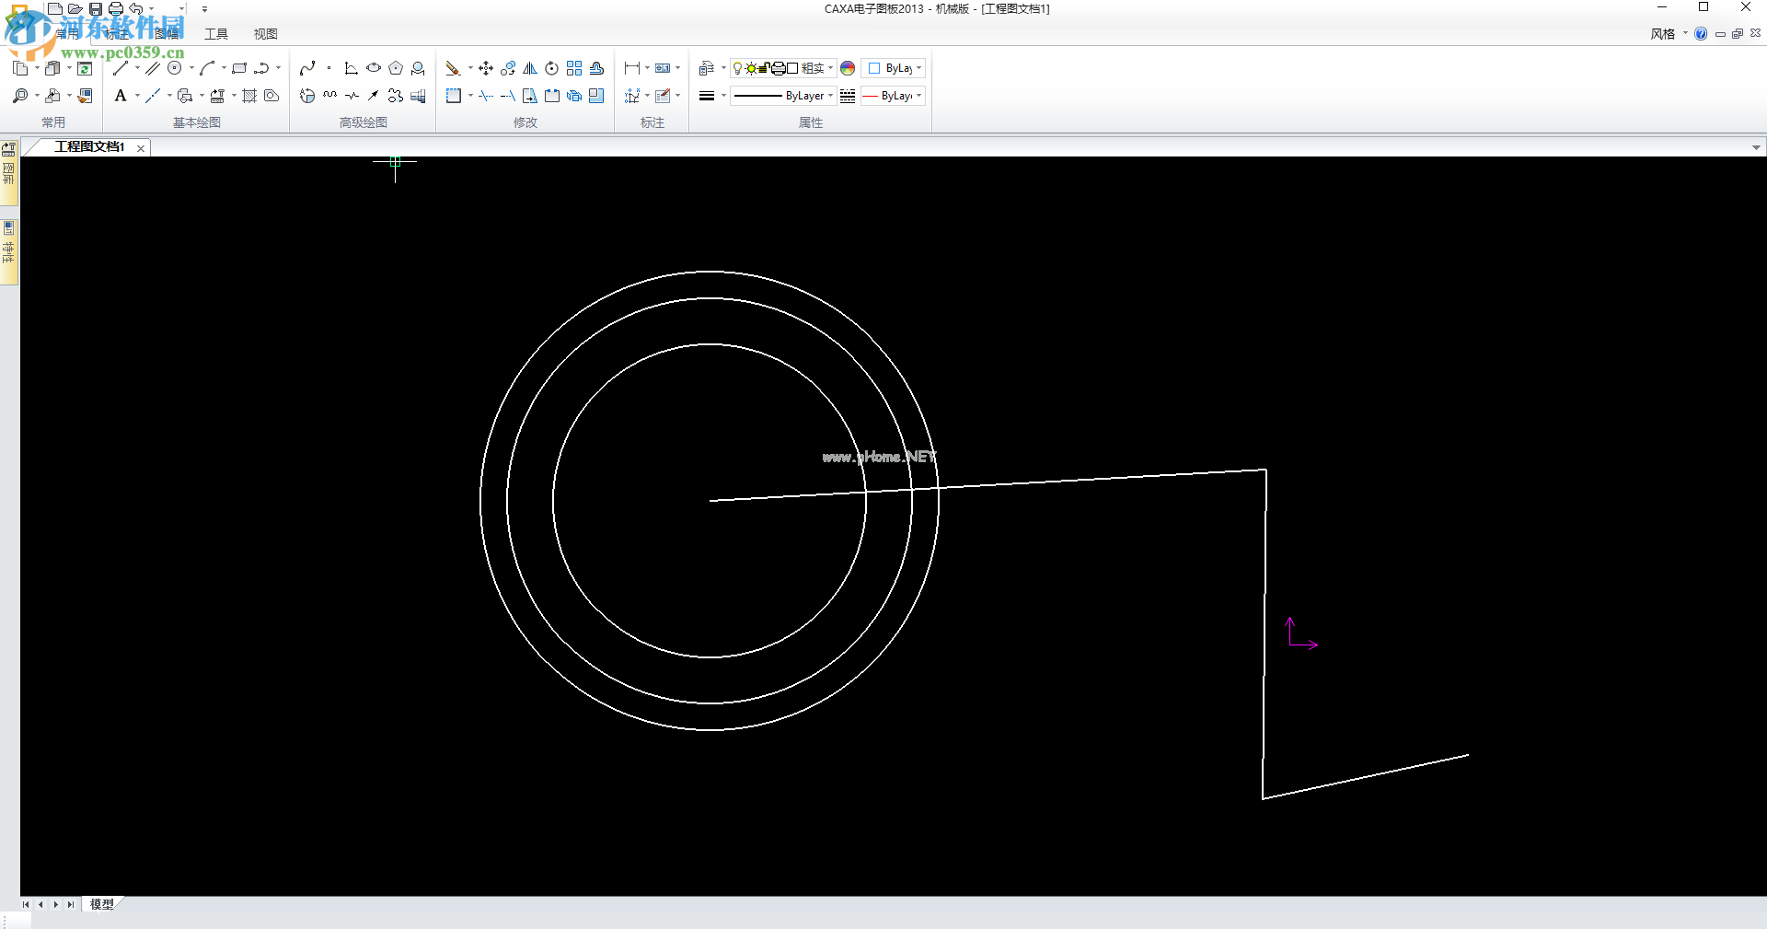The width and height of the screenshot is (1767, 929).
Task: Open the 标注 ribbon tab
Action: click(x=117, y=34)
